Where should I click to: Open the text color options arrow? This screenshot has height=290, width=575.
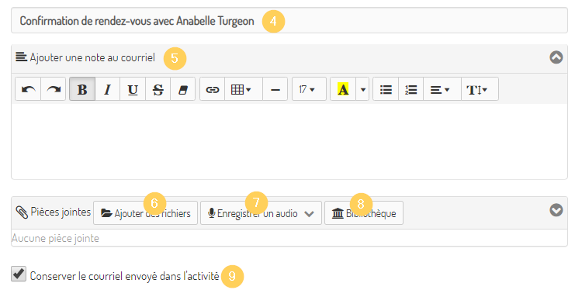(362, 89)
